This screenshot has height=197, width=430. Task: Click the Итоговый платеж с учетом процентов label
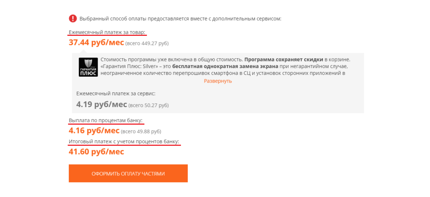[x=124, y=141]
